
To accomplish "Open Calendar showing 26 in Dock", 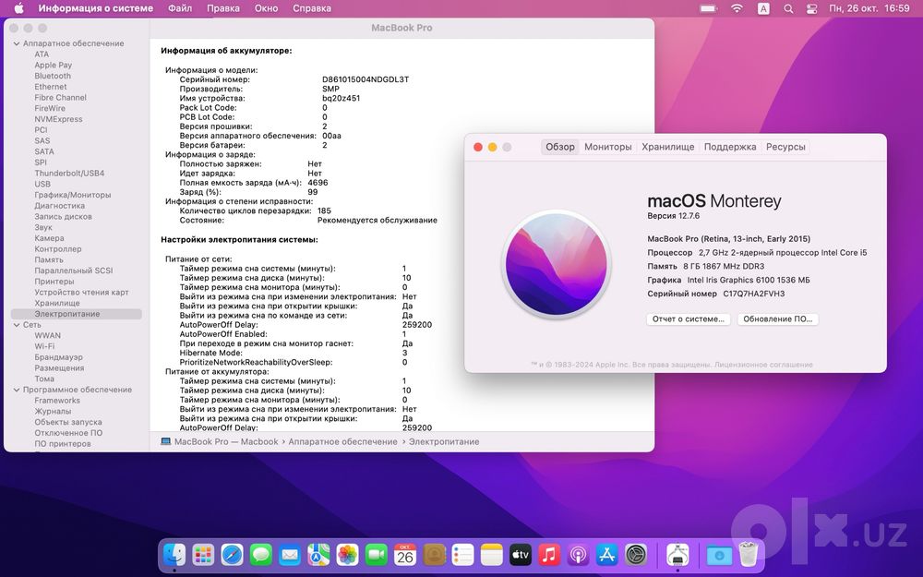I will tap(405, 555).
